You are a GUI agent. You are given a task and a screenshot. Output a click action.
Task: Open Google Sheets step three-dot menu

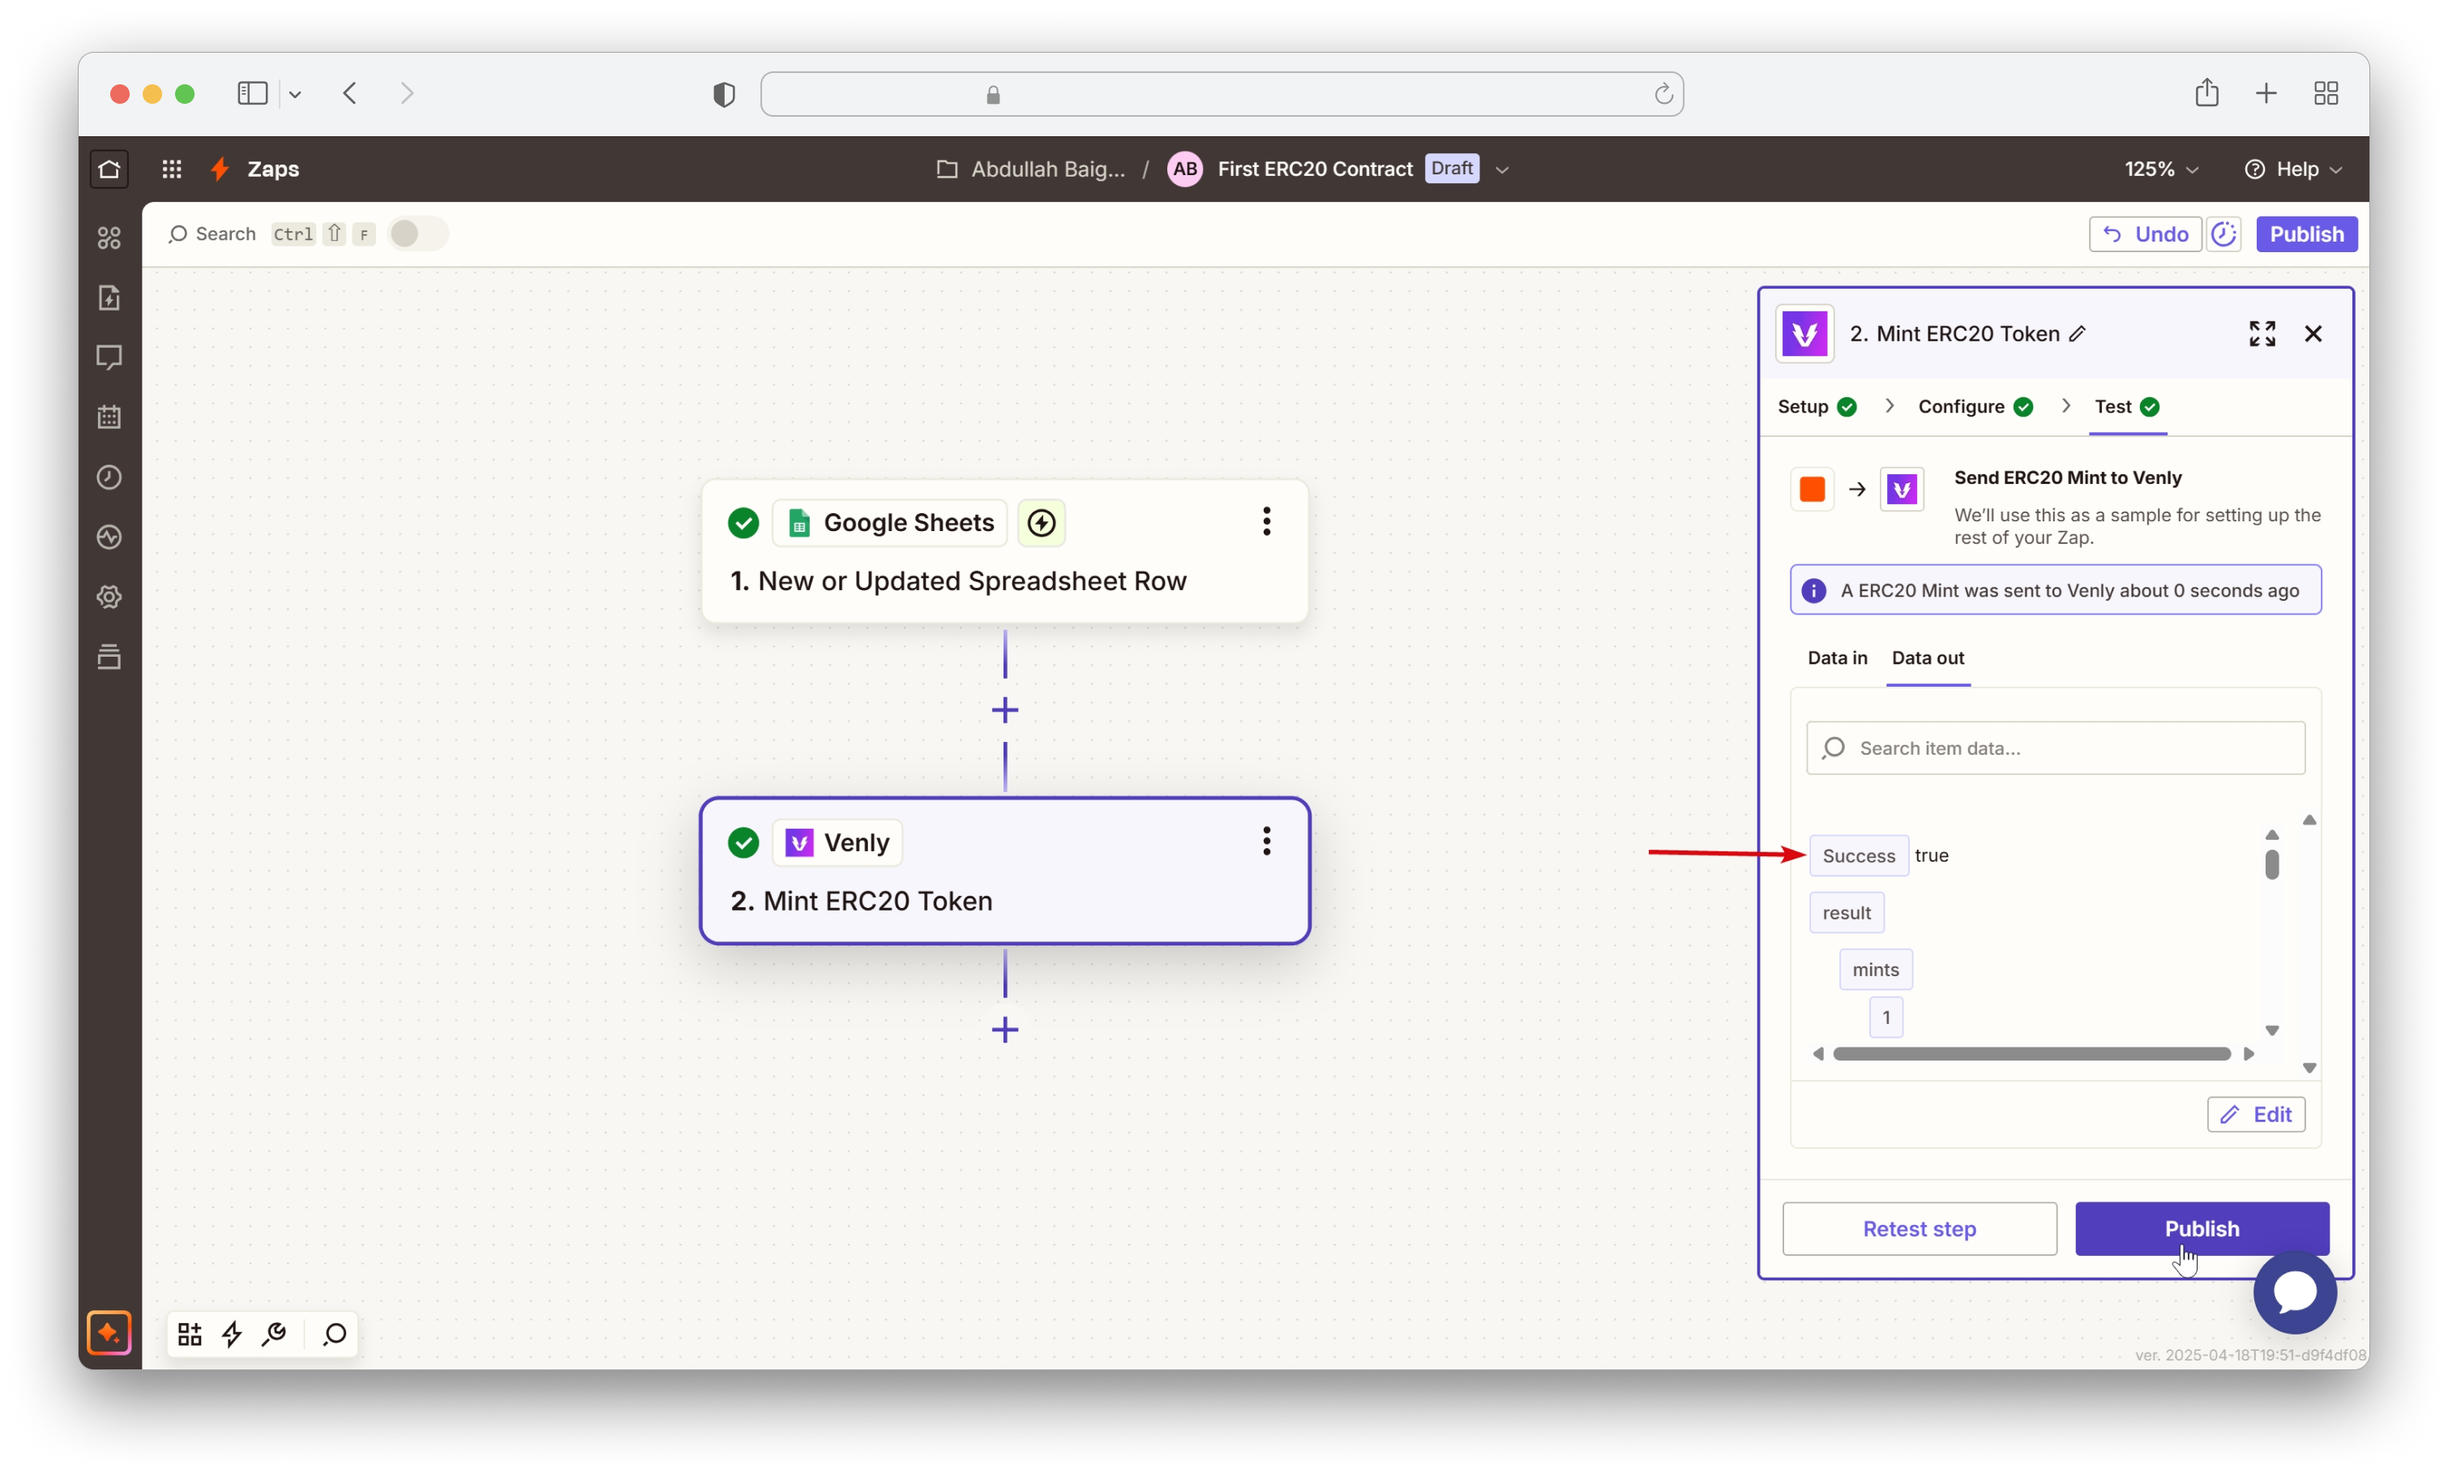tap(1265, 521)
